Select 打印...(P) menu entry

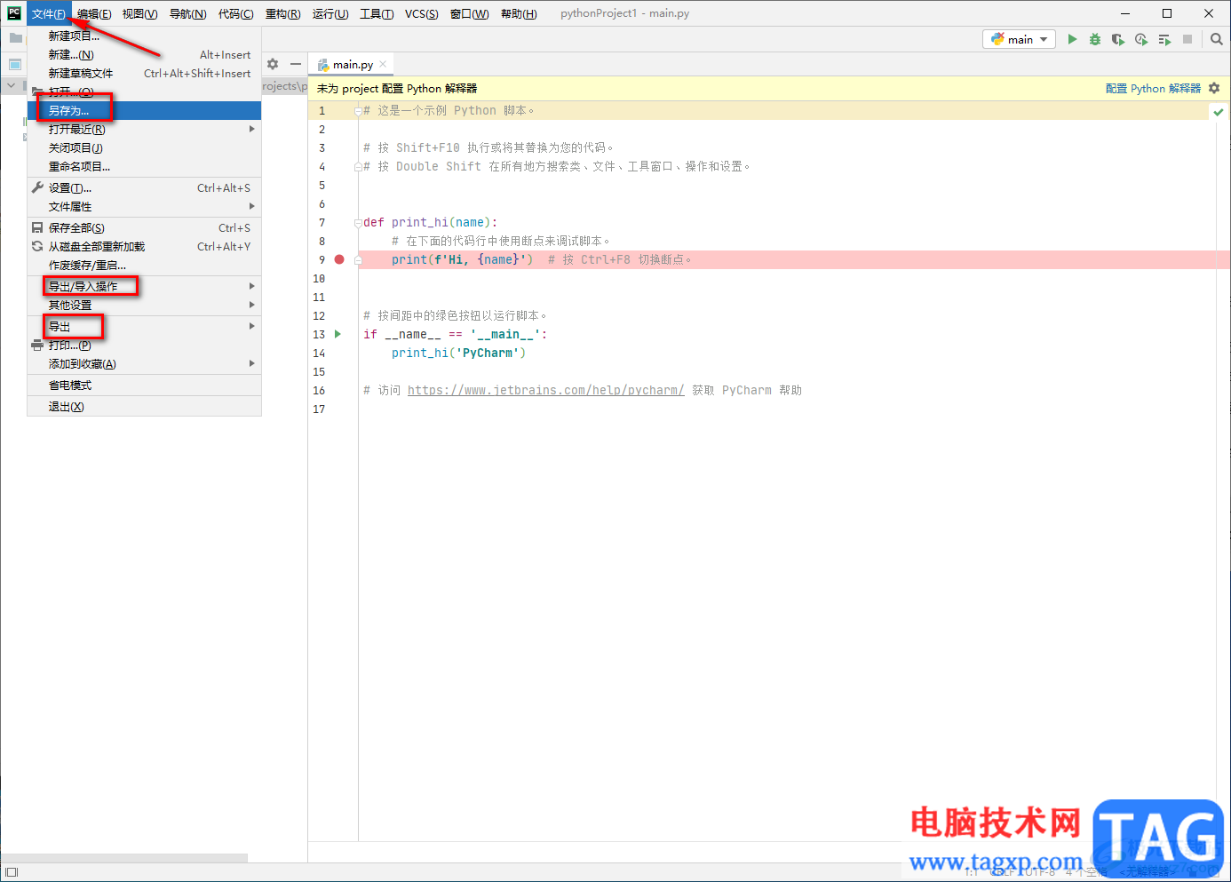[x=144, y=345]
